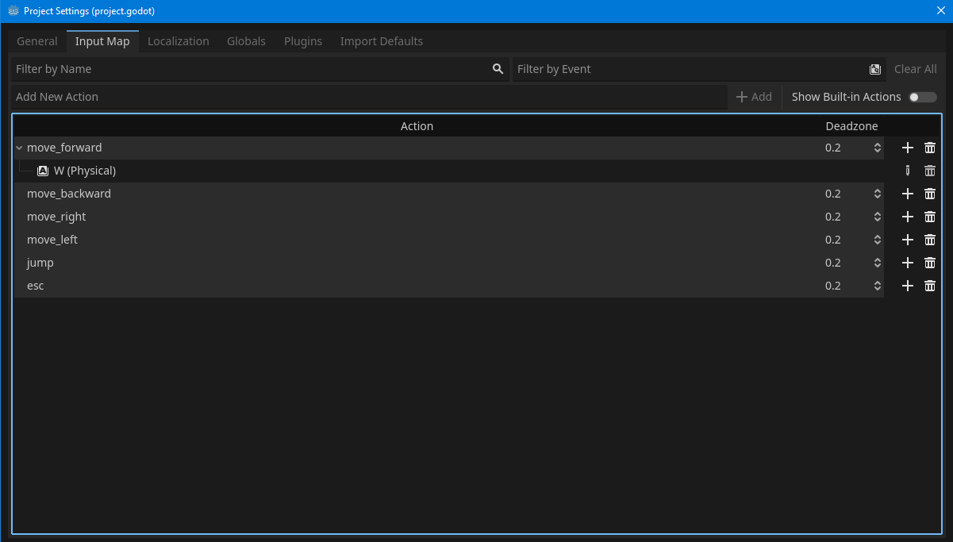953x542 pixels.
Task: Delete the esc action
Action: [930, 286]
